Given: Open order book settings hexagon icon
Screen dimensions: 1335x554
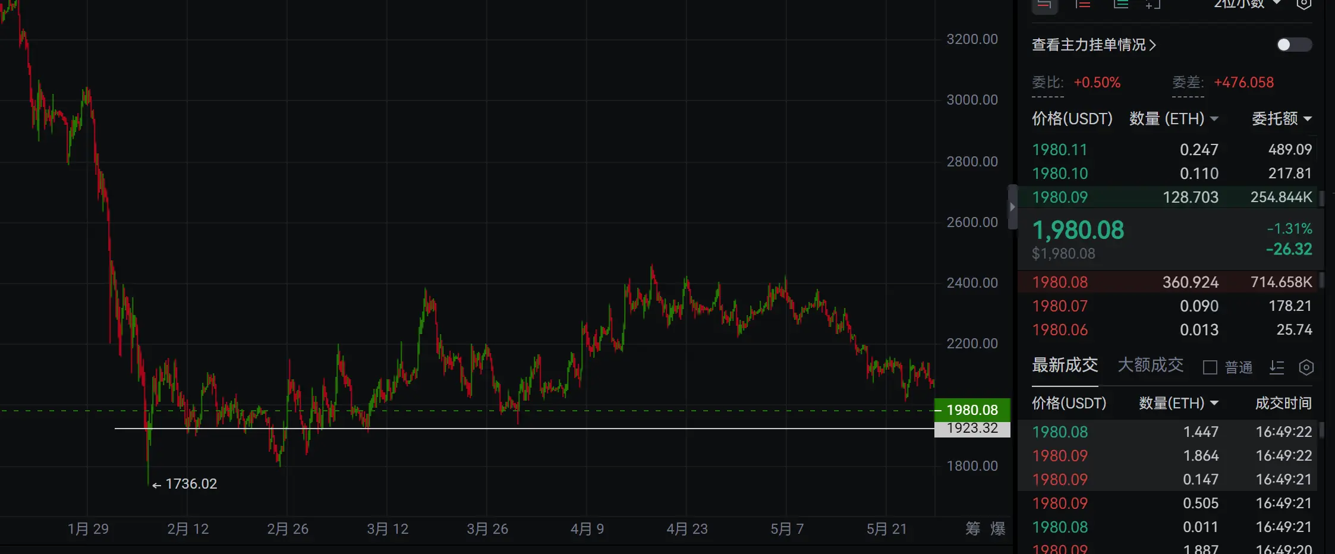Looking at the screenshot, I should (x=1303, y=4).
